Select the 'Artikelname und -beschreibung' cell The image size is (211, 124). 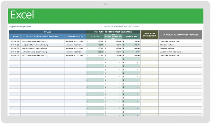43,52
